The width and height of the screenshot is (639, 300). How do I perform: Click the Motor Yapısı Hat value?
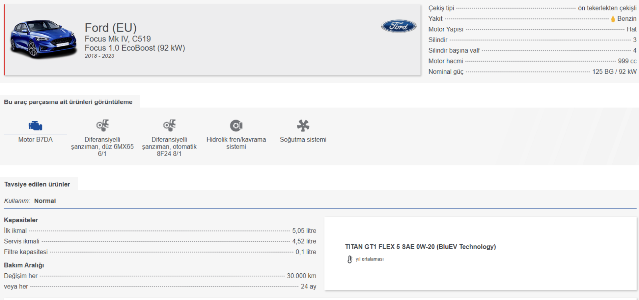coord(631,29)
